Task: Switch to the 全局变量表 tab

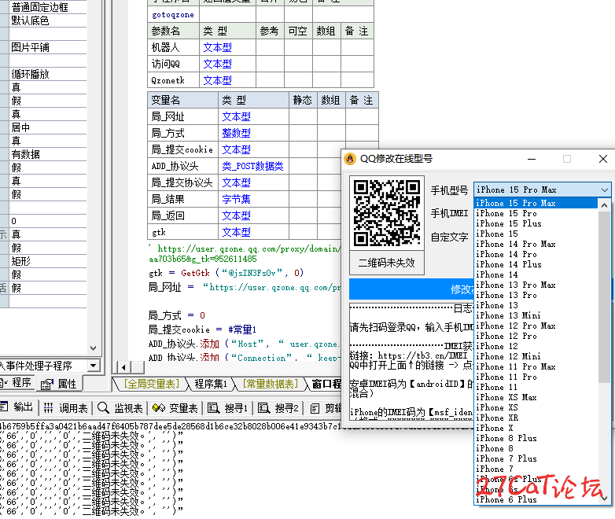Action: pyautogui.click(x=152, y=384)
